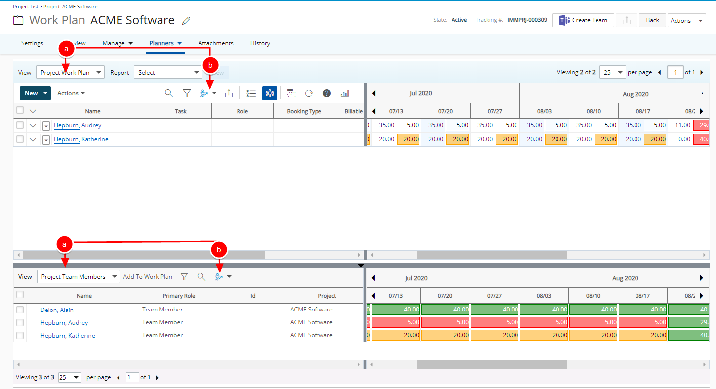The width and height of the screenshot is (716, 389).
Task: Open the Planners tab menu
Action: 166,43
